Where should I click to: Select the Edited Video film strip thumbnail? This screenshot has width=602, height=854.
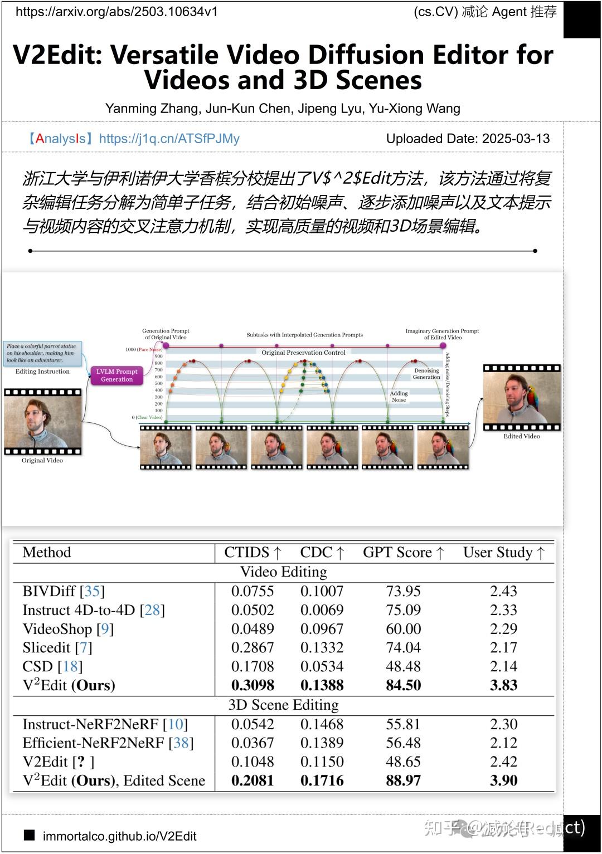pyautogui.click(x=521, y=398)
